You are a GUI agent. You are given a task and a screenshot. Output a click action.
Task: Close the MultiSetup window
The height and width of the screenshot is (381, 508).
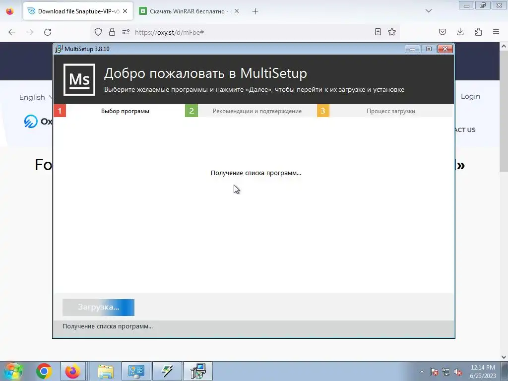point(445,49)
